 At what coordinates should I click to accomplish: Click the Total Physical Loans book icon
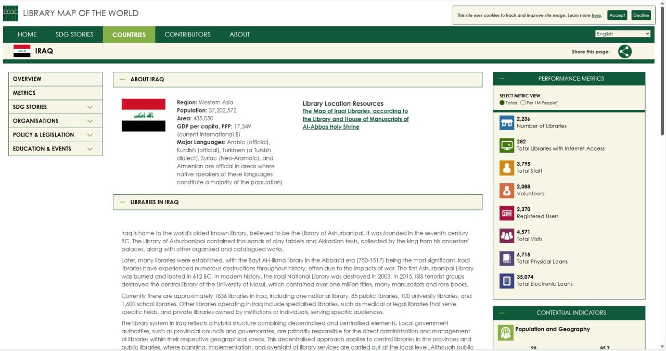coord(507,258)
